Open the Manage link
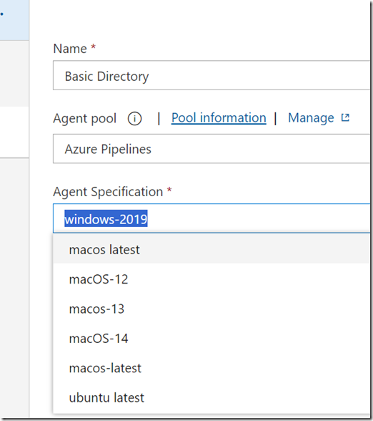373x421 pixels. coord(311,118)
